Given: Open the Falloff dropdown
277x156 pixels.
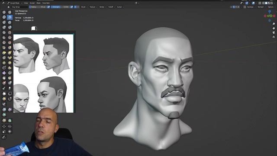Looking at the screenshot, I should (x=111, y=7).
